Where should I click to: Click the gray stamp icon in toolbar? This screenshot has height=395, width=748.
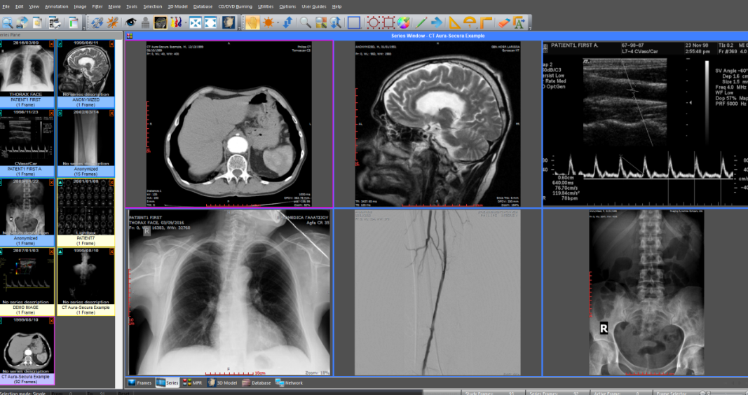pos(146,22)
